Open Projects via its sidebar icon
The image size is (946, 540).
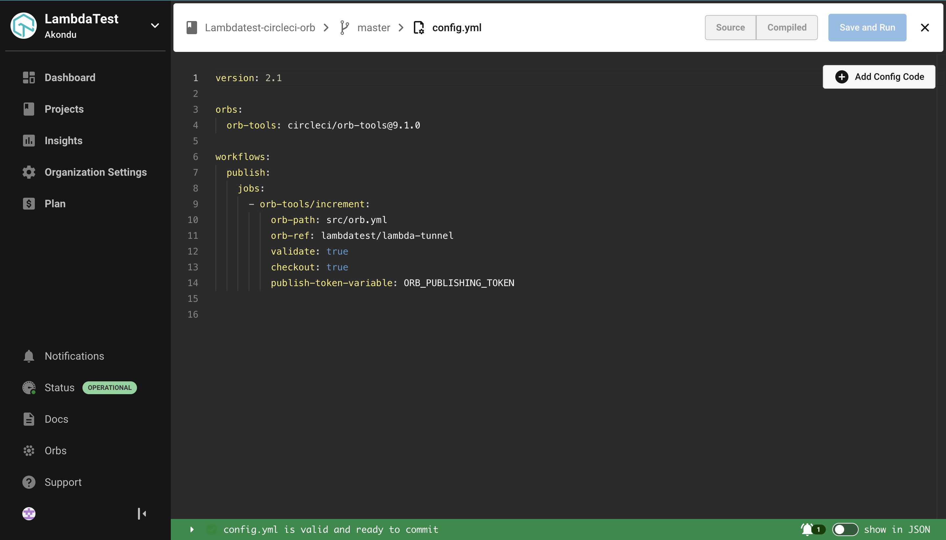pyautogui.click(x=29, y=109)
